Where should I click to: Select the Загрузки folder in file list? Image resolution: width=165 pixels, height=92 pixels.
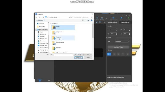(63, 38)
